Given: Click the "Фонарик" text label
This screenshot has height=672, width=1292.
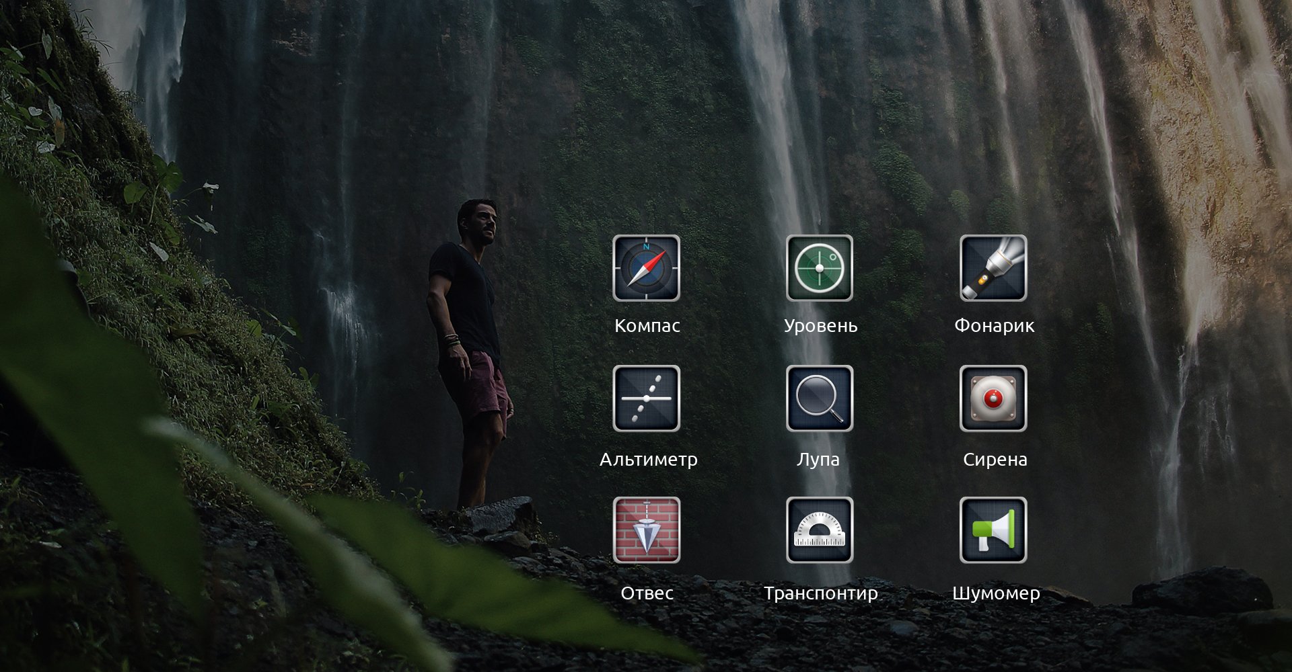Looking at the screenshot, I should pyautogui.click(x=995, y=327).
